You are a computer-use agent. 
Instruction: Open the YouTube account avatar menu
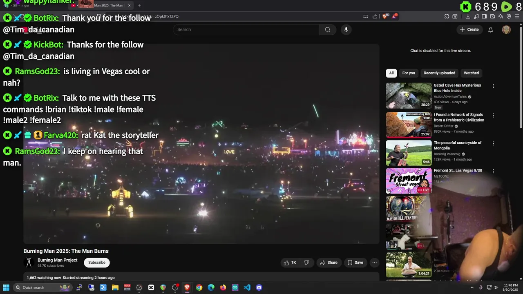[x=506, y=29]
